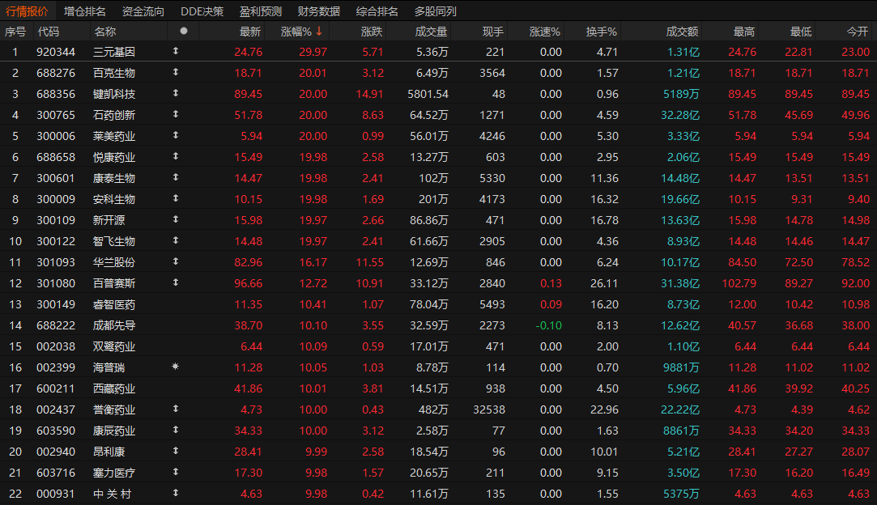Sort by the 换手% column header
The image size is (877, 505).
[601, 32]
